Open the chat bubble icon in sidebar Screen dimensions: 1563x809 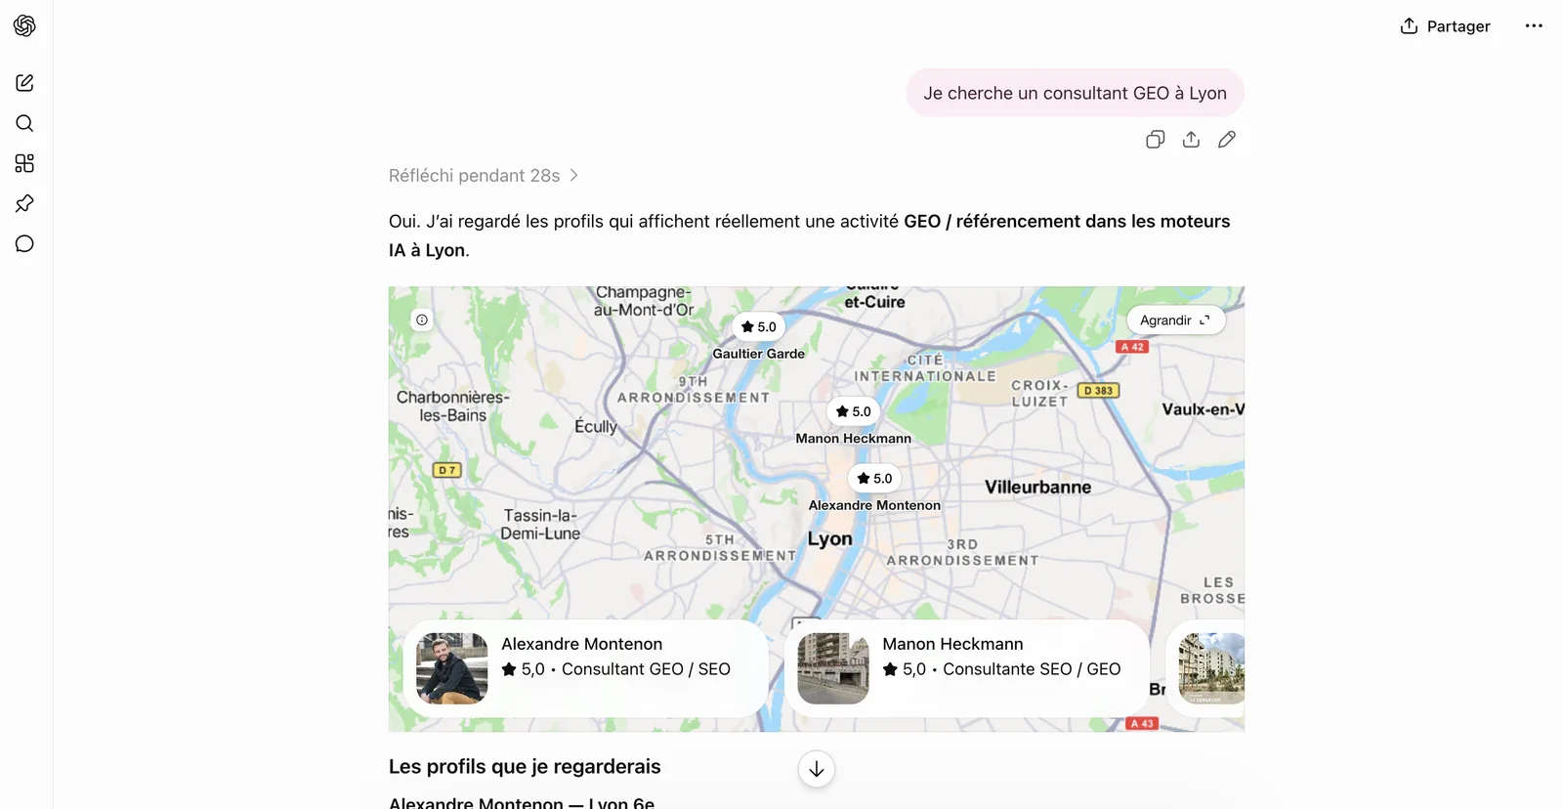point(24,243)
